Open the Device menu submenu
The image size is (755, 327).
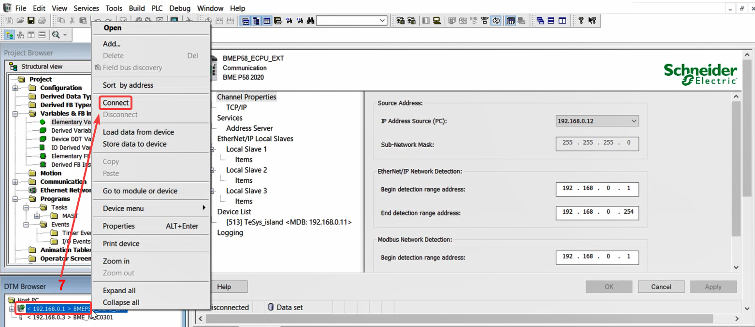(151, 208)
